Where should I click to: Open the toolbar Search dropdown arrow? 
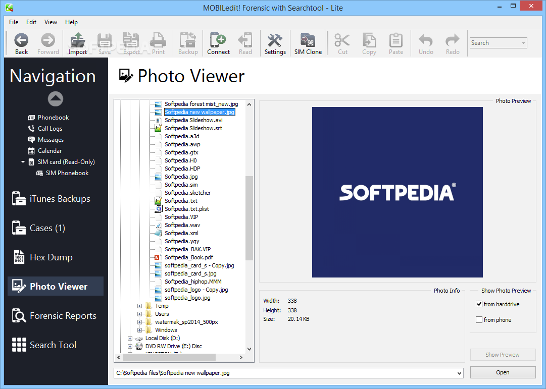pos(523,43)
